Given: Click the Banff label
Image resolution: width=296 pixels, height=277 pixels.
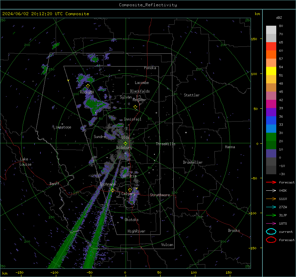Looking at the screenshot, I should (x=54, y=184).
